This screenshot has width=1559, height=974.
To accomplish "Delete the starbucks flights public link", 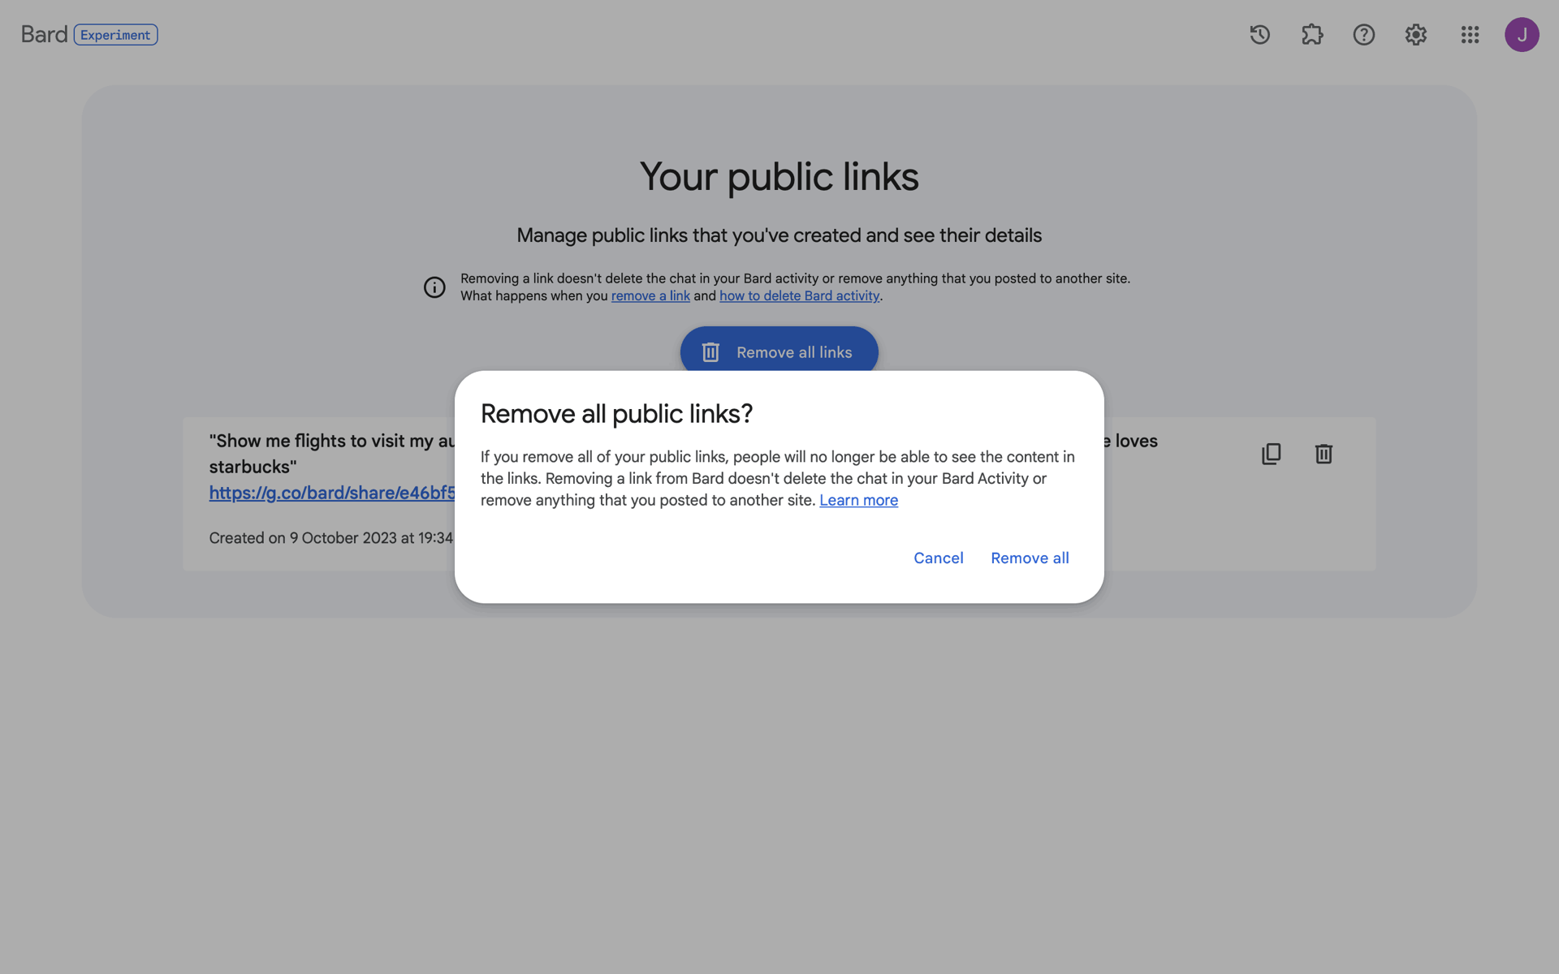I will click(1324, 454).
